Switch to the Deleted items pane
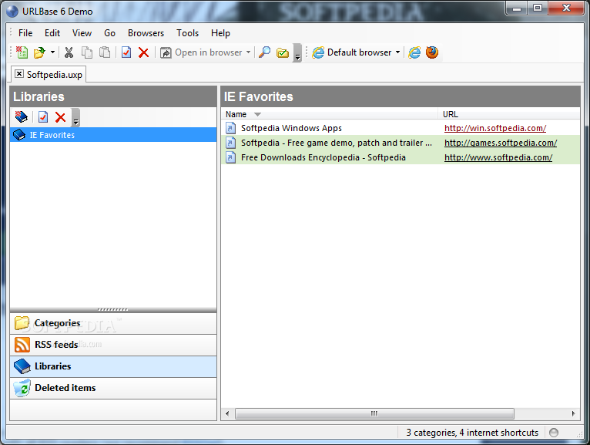The height and width of the screenshot is (445, 590). click(x=113, y=388)
